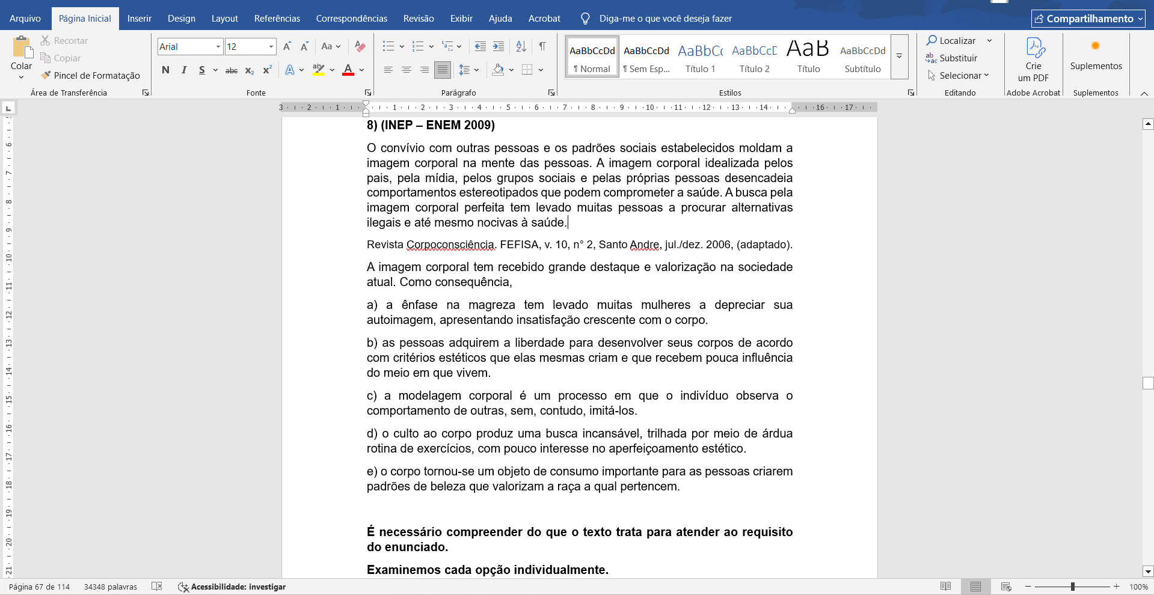Click Copiar (copy) icon
Screen dimensions: 1154x595
point(45,58)
